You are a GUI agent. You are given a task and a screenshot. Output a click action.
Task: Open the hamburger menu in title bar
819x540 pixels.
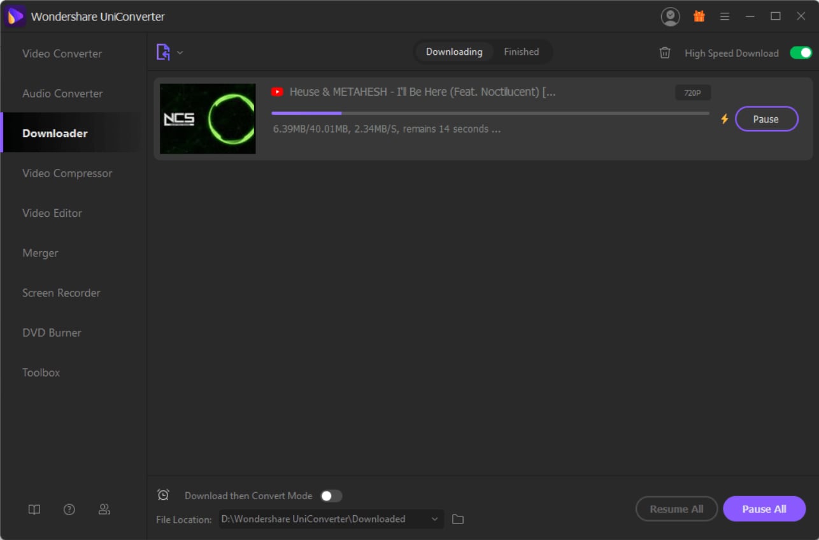tap(725, 17)
